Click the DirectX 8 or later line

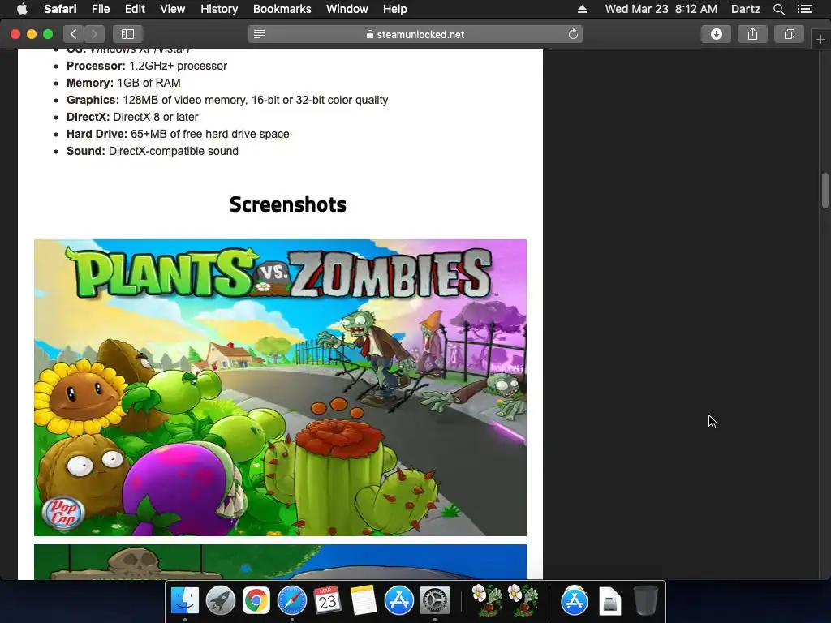132,117
